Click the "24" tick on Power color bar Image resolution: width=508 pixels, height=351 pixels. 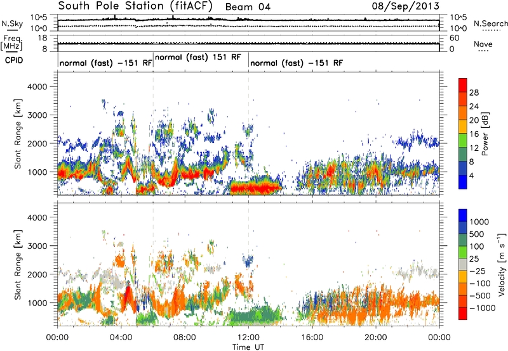(474, 106)
